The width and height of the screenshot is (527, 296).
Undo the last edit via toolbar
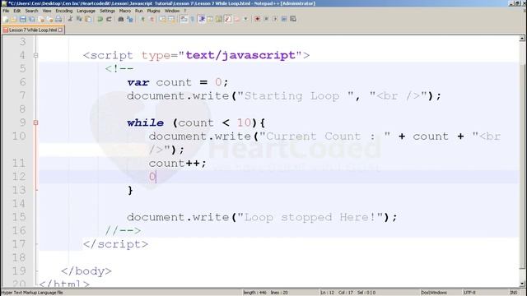100,19
